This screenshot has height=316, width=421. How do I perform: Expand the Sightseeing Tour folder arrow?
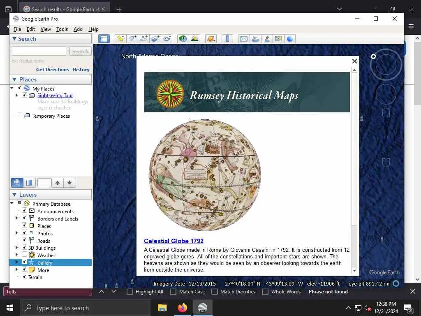16,95
